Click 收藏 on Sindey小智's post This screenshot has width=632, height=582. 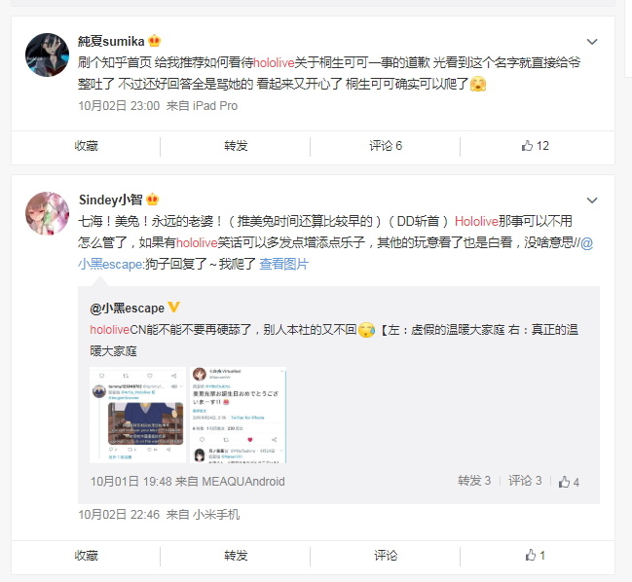pyautogui.click(x=87, y=556)
